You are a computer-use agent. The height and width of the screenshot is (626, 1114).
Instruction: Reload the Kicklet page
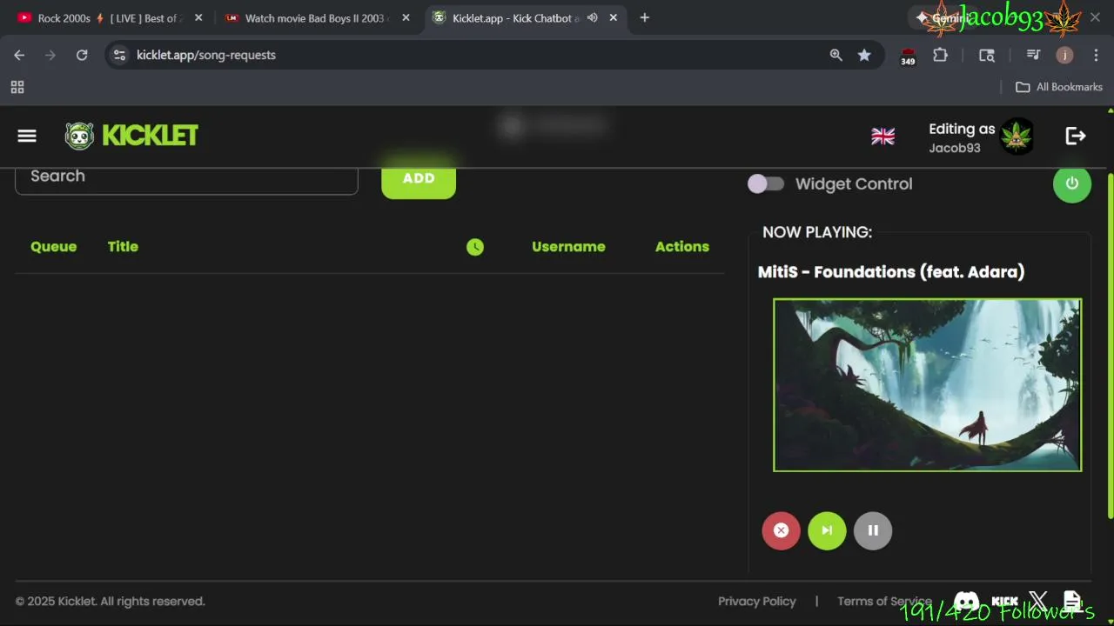pyautogui.click(x=82, y=55)
